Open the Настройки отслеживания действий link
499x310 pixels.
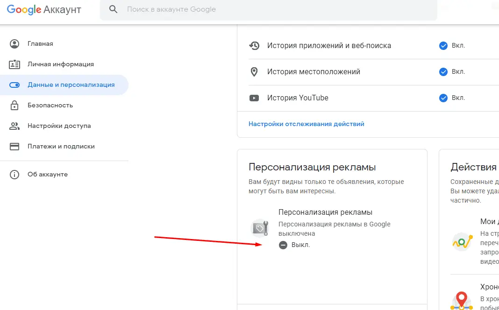[306, 124]
